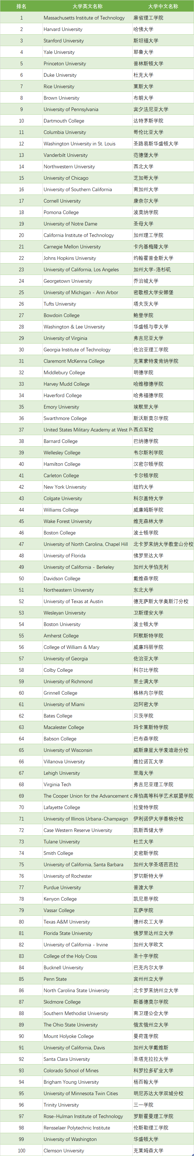Click the rank number 10 cell
This screenshot has width=194, height=1156.
point(21,121)
